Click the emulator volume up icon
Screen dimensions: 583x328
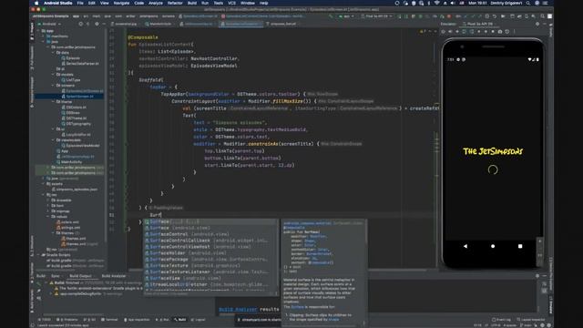450,32
